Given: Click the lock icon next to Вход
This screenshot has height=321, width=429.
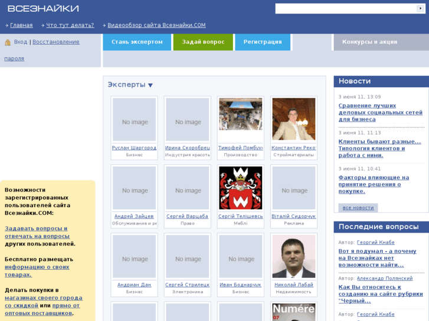Looking at the screenshot, I should [x=8, y=42].
